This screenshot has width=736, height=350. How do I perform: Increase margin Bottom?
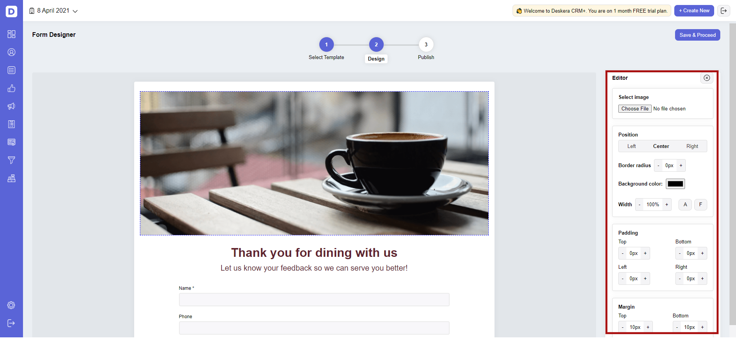(x=702, y=327)
